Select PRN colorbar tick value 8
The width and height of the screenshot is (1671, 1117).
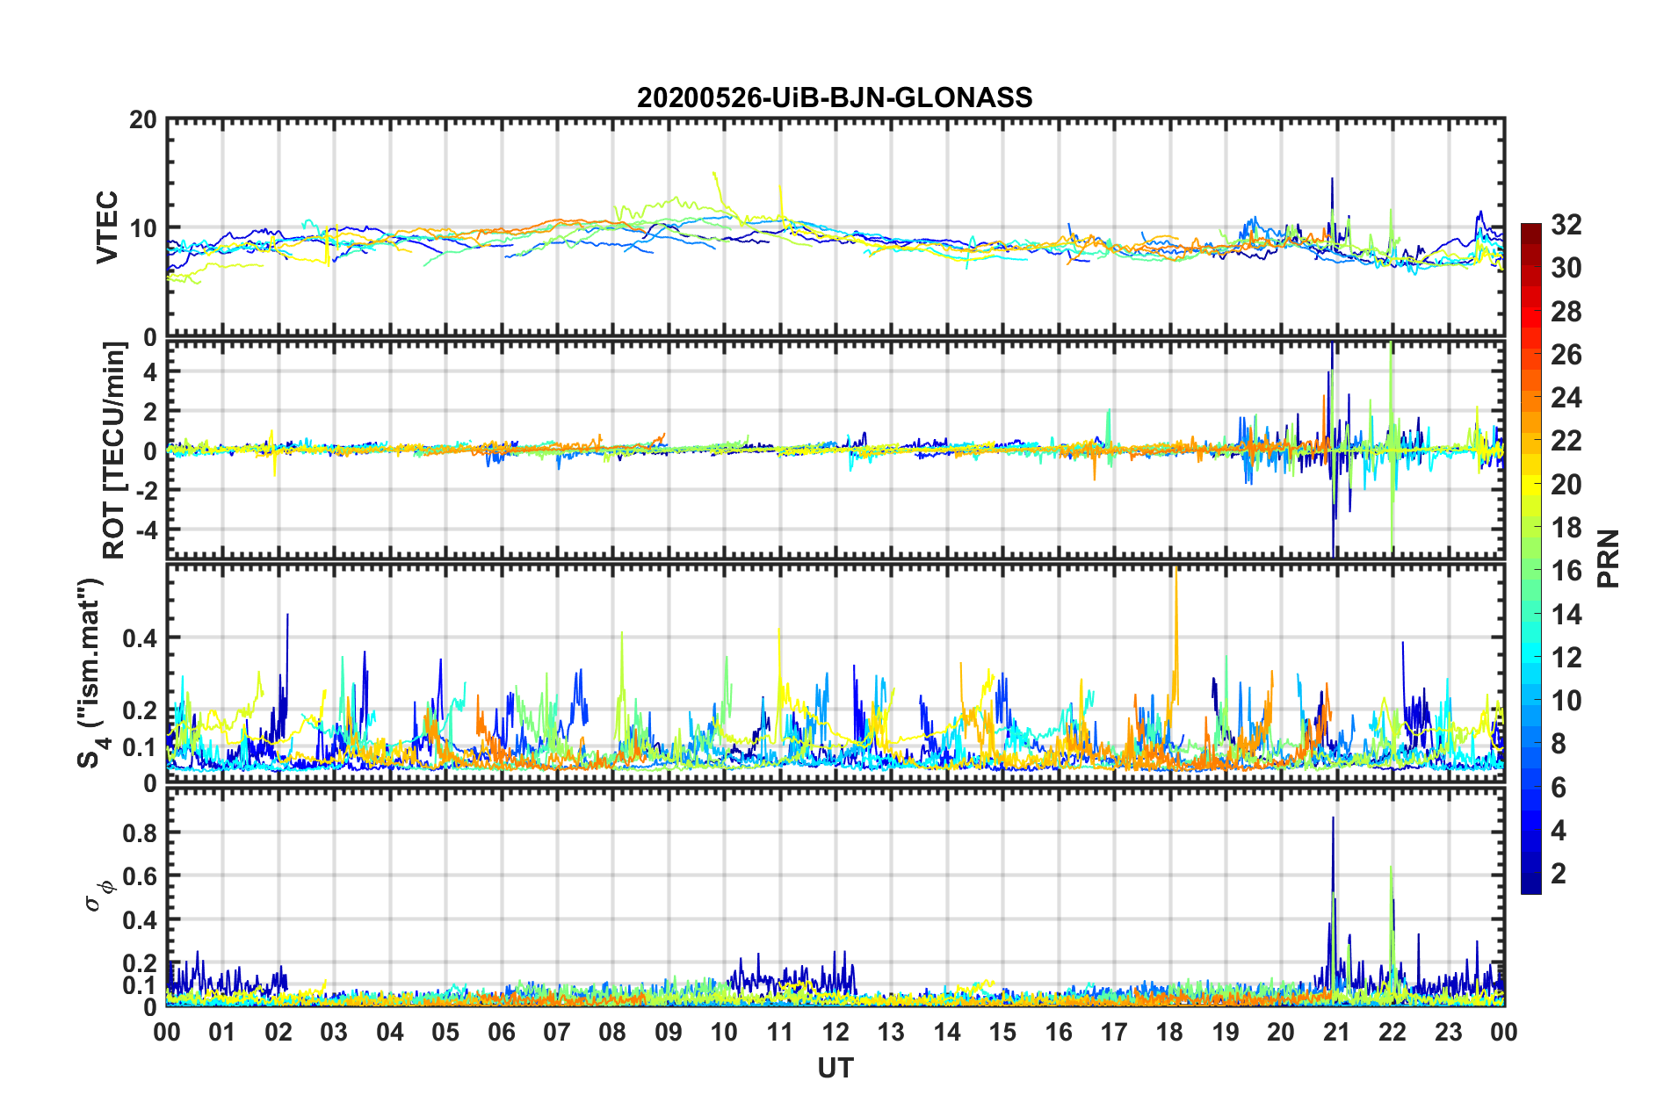pos(1559,744)
